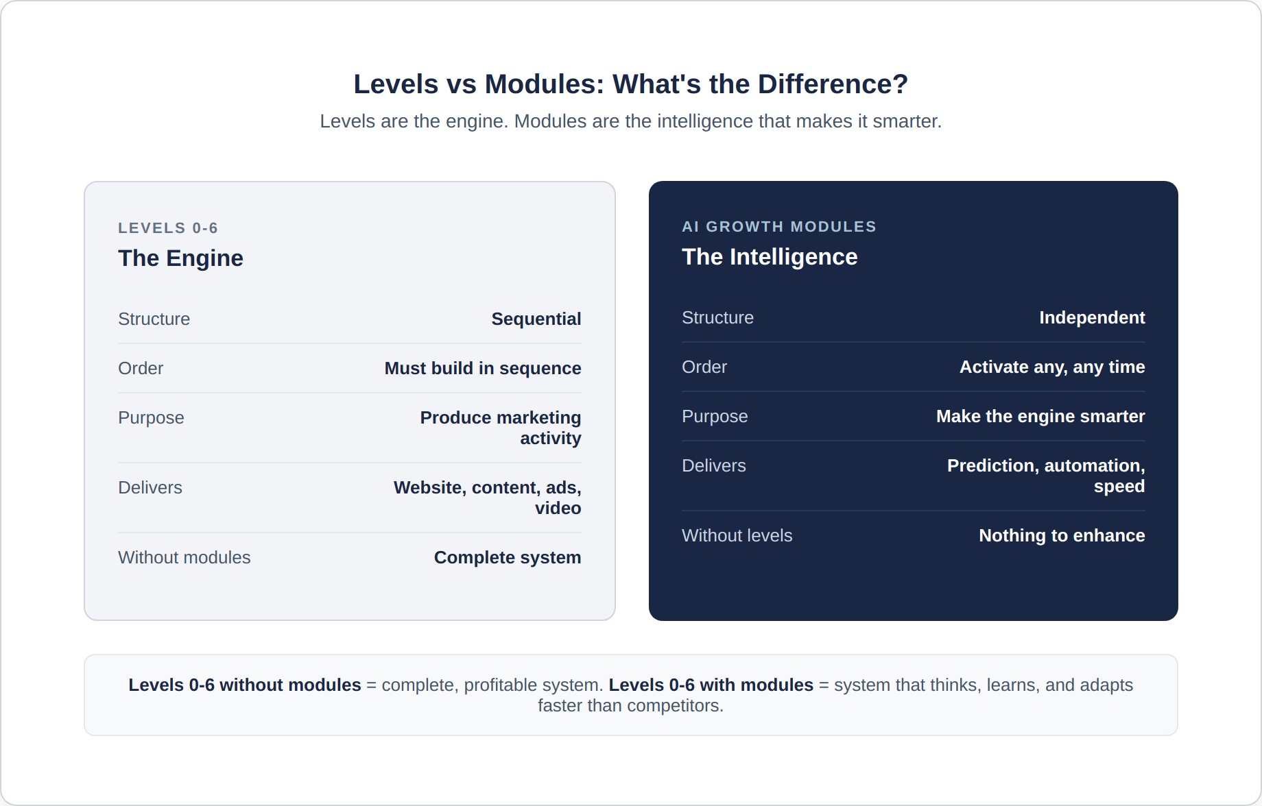This screenshot has height=806, width=1262.
Task: Click the 'Independent' structure value
Action: (x=1092, y=318)
